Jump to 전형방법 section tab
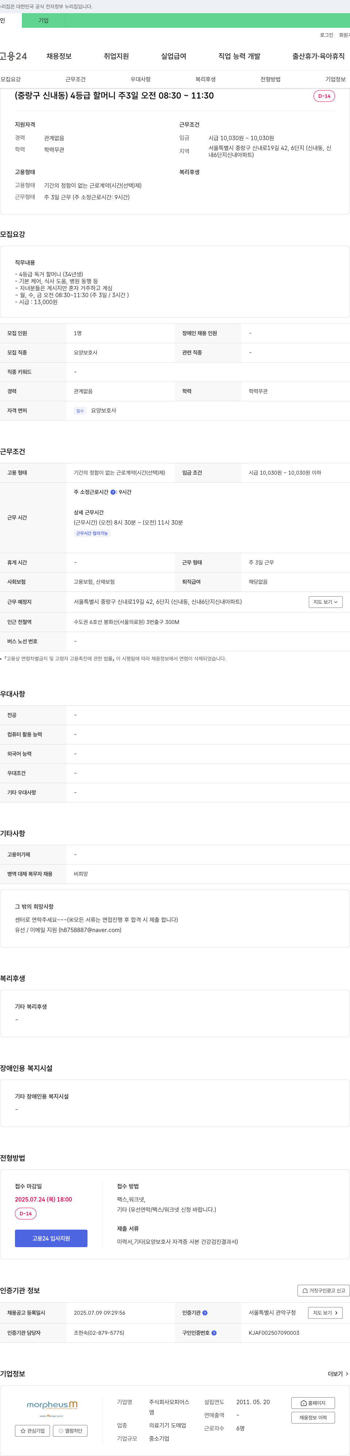Screen dimensions: 350x1456 [271, 79]
